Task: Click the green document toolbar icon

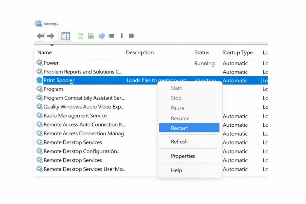Action: coord(80,36)
